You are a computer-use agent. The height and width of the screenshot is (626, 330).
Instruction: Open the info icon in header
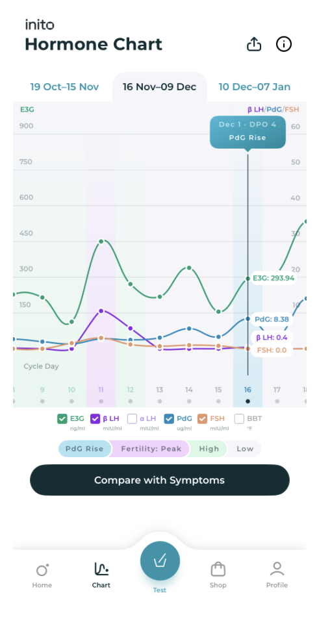pyautogui.click(x=284, y=44)
